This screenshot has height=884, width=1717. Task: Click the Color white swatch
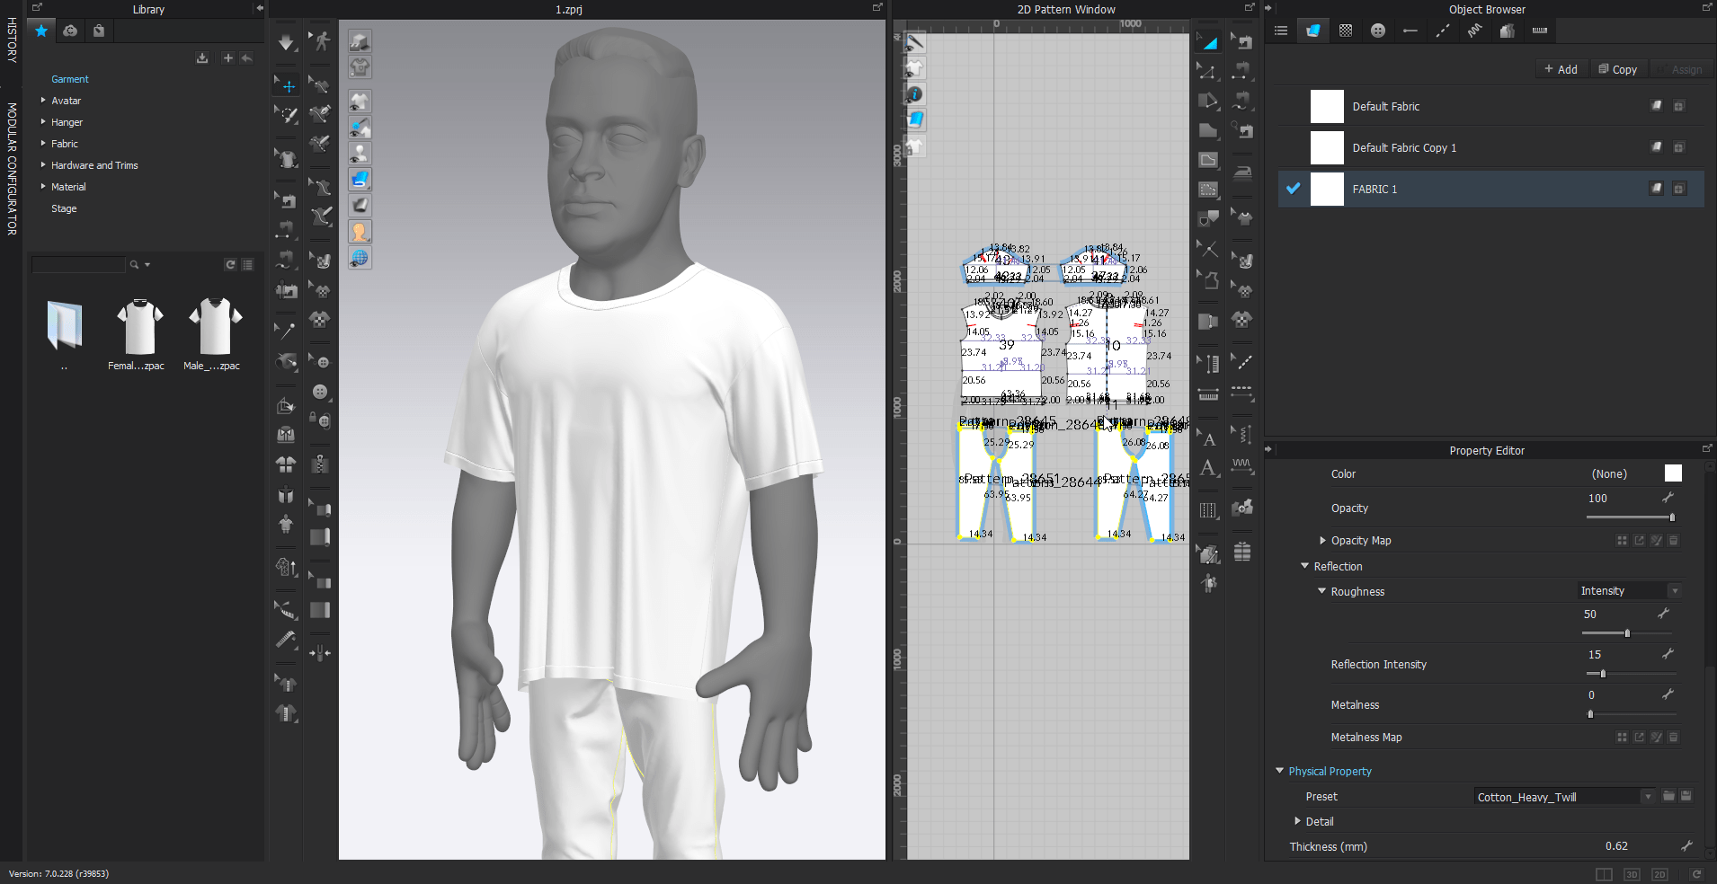pos(1673,473)
